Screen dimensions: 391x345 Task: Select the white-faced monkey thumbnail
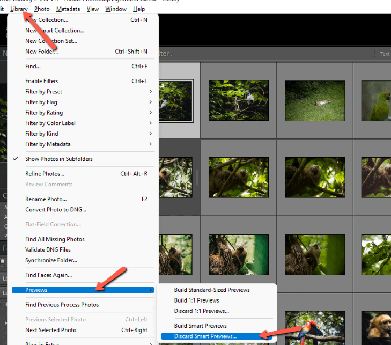[x=376, y=328]
